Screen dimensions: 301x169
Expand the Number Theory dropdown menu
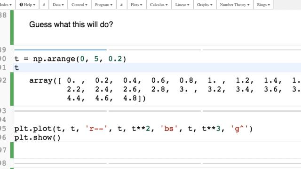pyautogui.click(x=235, y=5)
